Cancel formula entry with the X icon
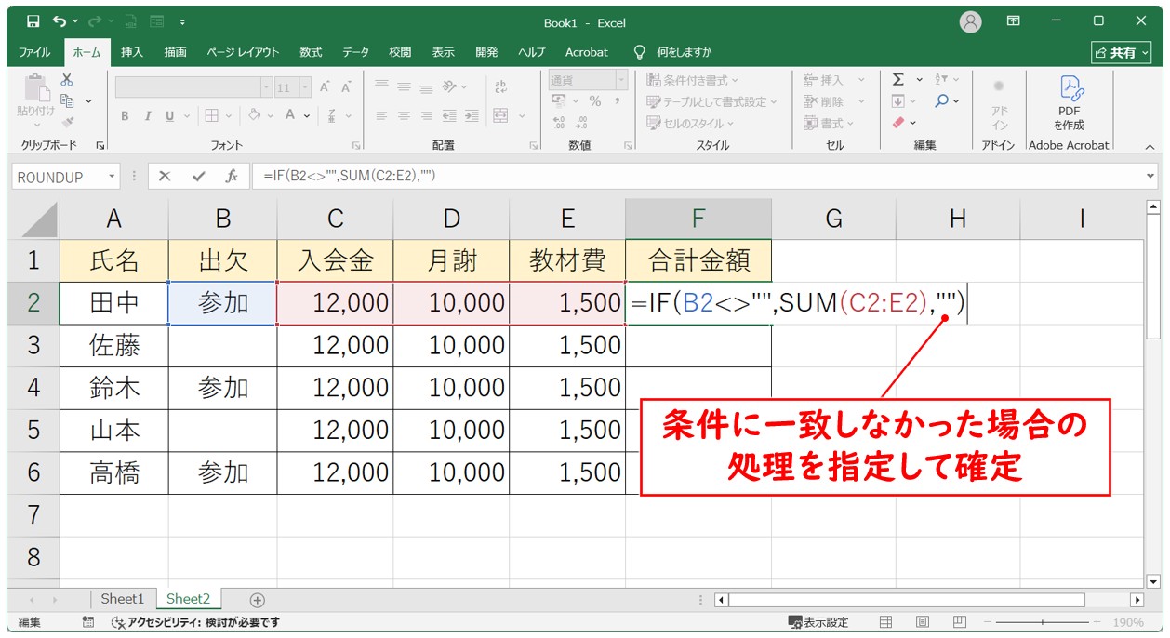Image resolution: width=1170 pixels, height=638 pixels. click(x=165, y=176)
